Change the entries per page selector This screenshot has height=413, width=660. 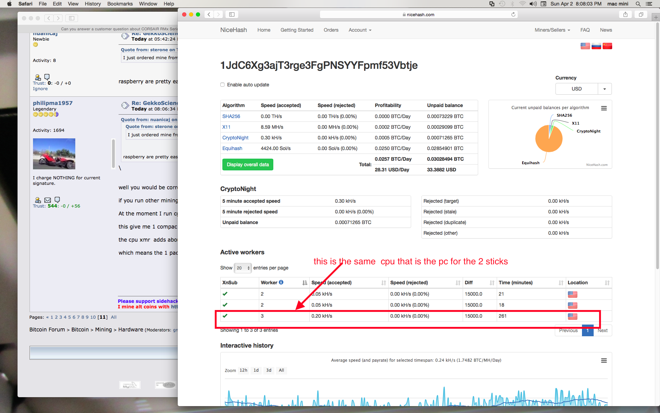(x=243, y=268)
